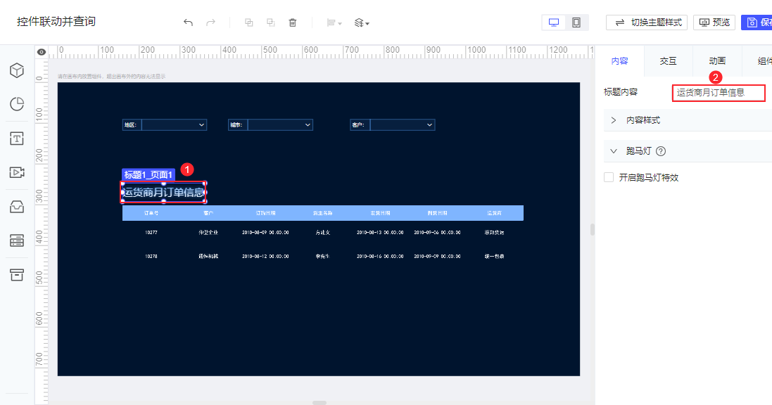Expand the 内容样式 section
772x405 pixels.
pos(688,120)
